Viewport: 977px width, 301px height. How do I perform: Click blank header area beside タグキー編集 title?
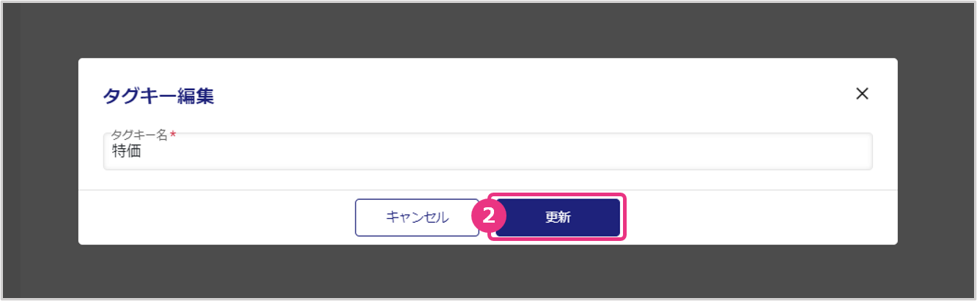point(513,96)
